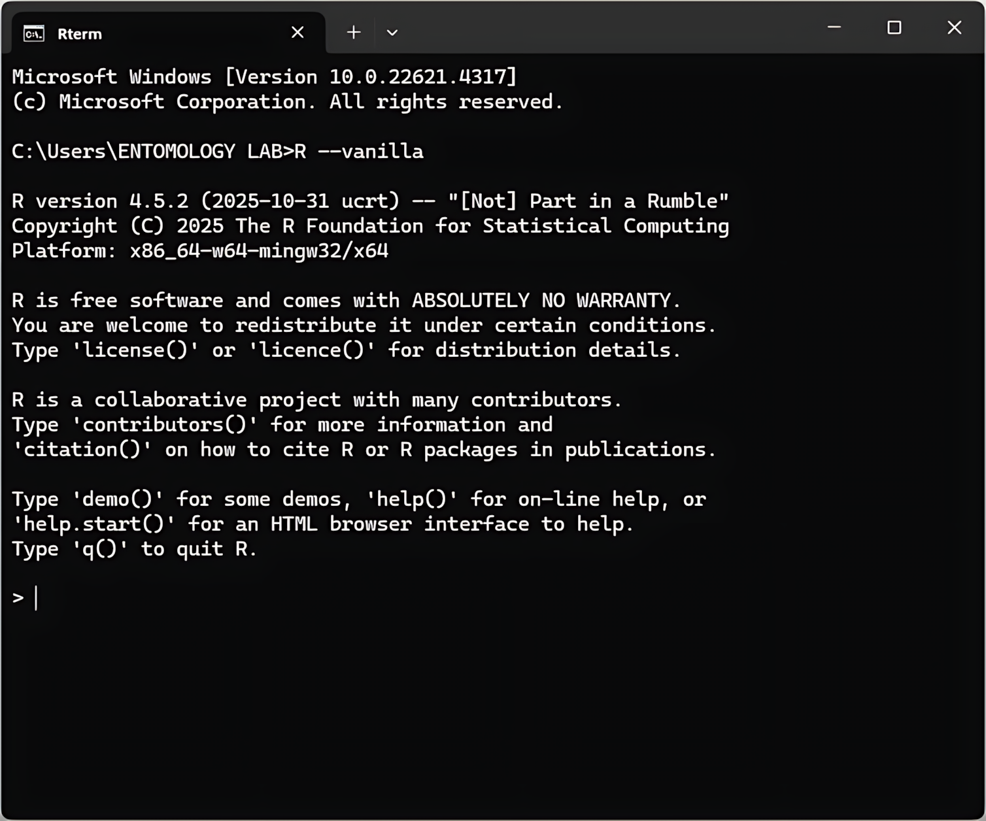Click the 'contributors()' text
986x821 pixels.
165,425
